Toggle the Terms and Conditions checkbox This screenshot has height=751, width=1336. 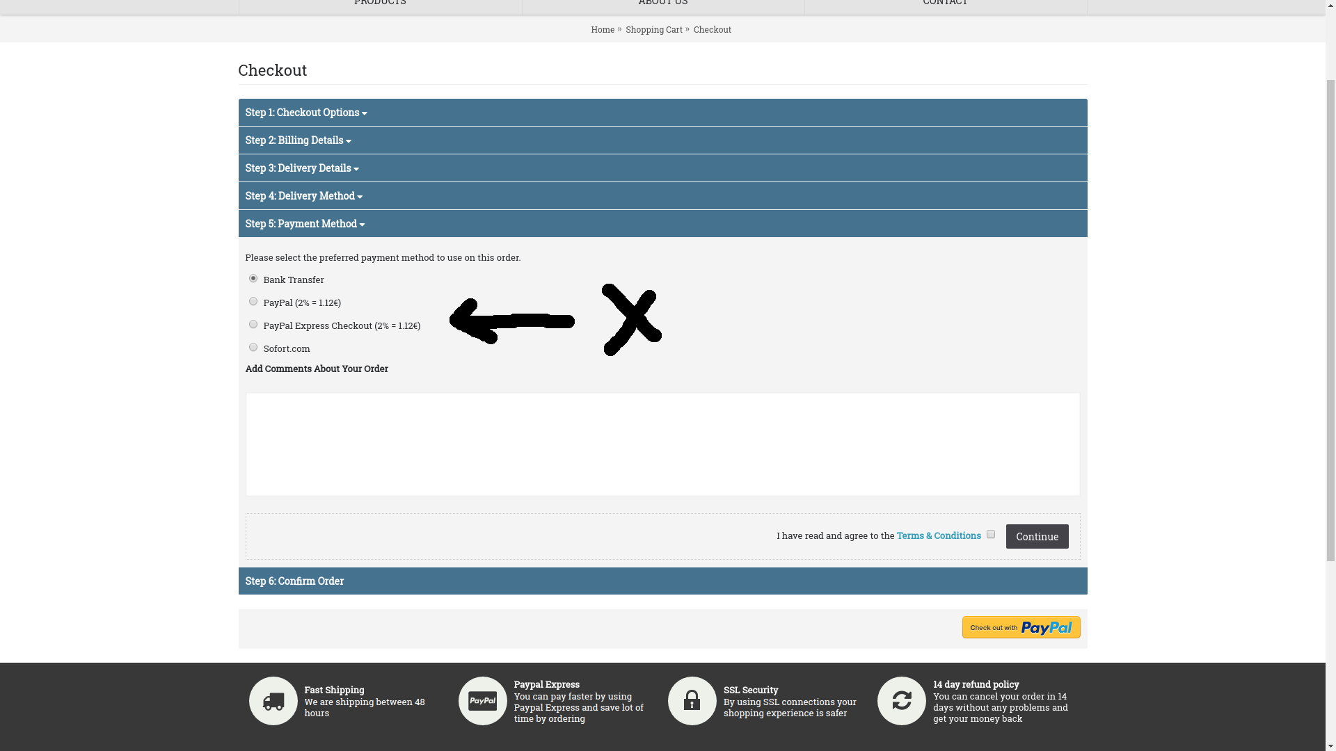coord(991,535)
